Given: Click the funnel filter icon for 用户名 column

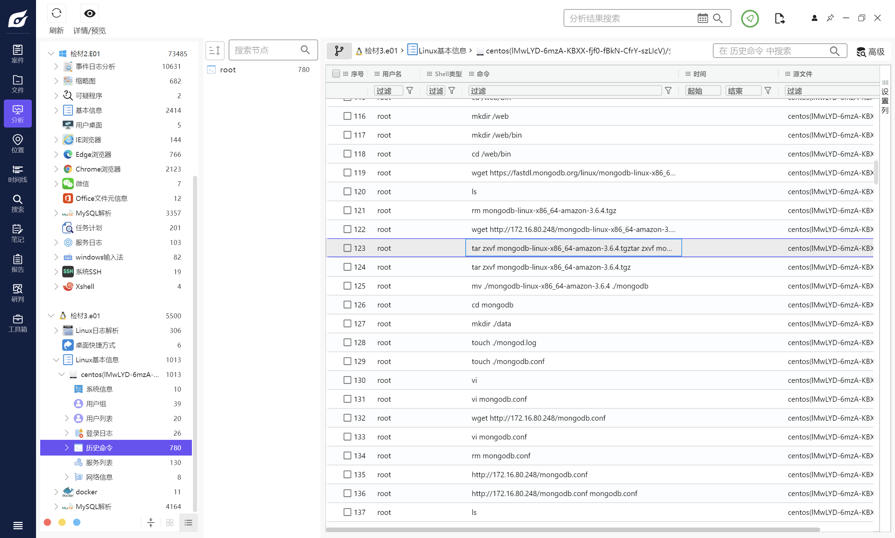Looking at the screenshot, I should [410, 90].
